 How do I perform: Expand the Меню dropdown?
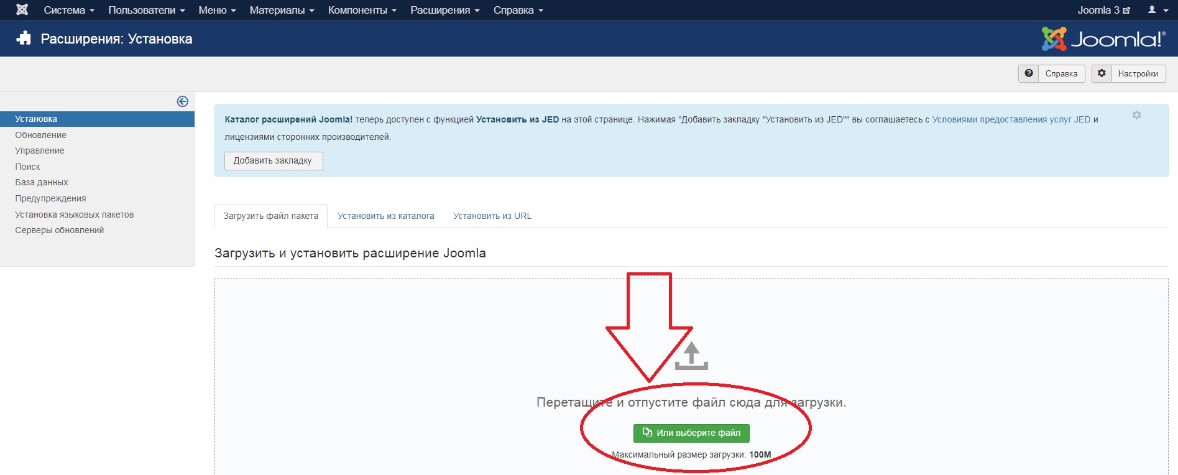click(x=217, y=10)
